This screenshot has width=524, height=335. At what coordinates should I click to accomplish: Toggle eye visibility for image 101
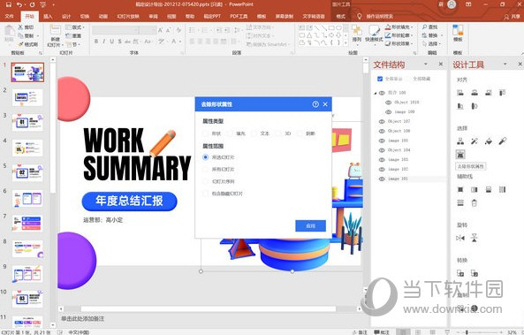click(382, 179)
